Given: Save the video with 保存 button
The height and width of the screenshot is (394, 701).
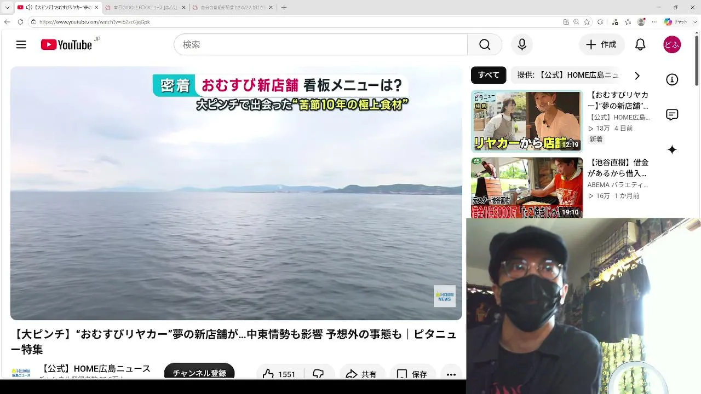Looking at the screenshot, I should 412,374.
